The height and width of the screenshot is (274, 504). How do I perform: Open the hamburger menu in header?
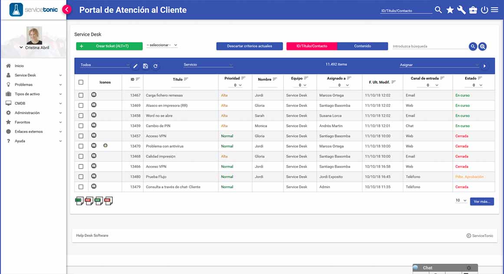[x=494, y=10]
